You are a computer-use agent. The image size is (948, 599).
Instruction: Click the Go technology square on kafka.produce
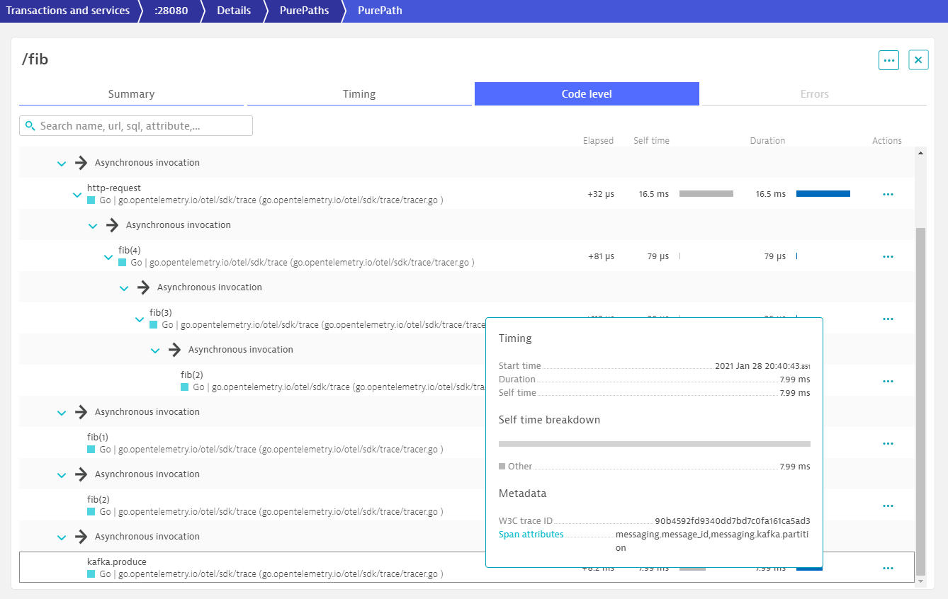click(91, 574)
